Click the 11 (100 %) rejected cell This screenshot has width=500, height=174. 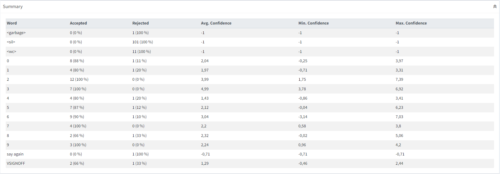point(142,52)
